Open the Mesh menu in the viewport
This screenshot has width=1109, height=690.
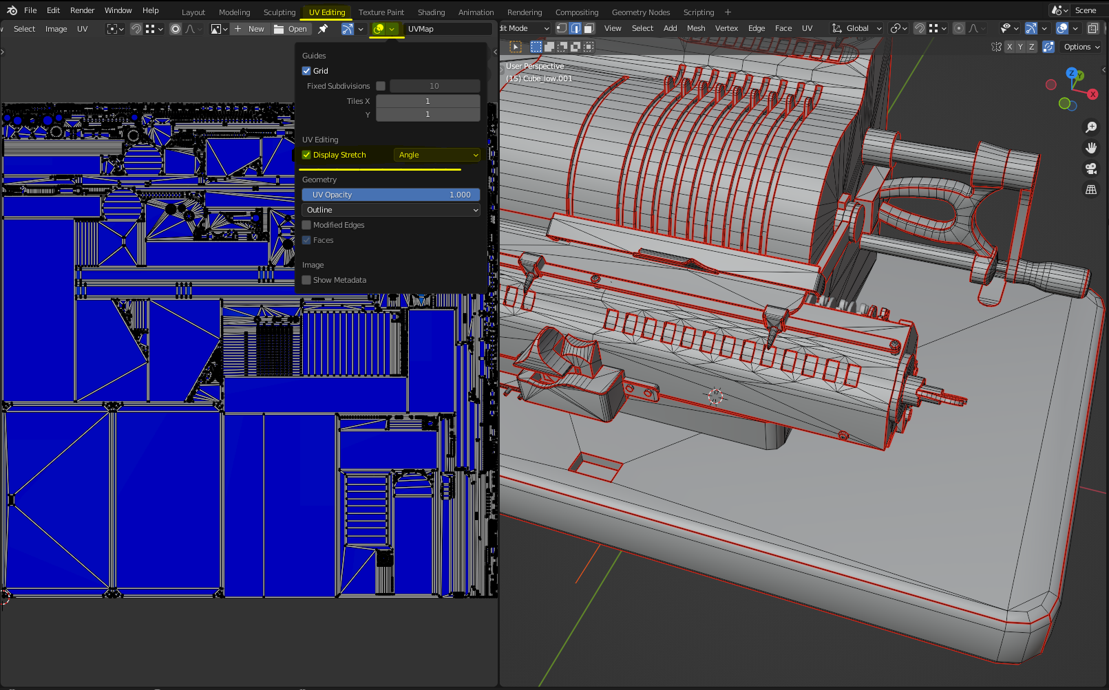coord(696,28)
